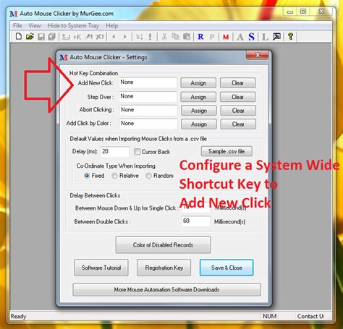Viewport: 343px width, 329px height.
Task: Click the gray L toolbar icon
Action: pyautogui.click(x=265, y=37)
